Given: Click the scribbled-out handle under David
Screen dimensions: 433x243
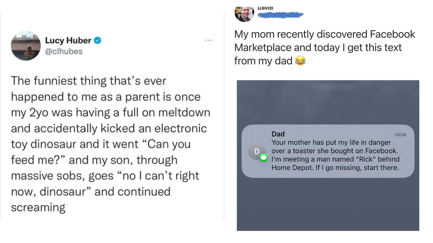Looking at the screenshot, I should [280, 15].
